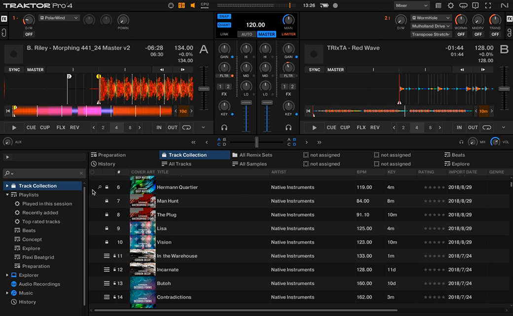Screen dimensions: 513x316
Task: Open the Mixer layout dropdown
Action: (x=411, y=5)
